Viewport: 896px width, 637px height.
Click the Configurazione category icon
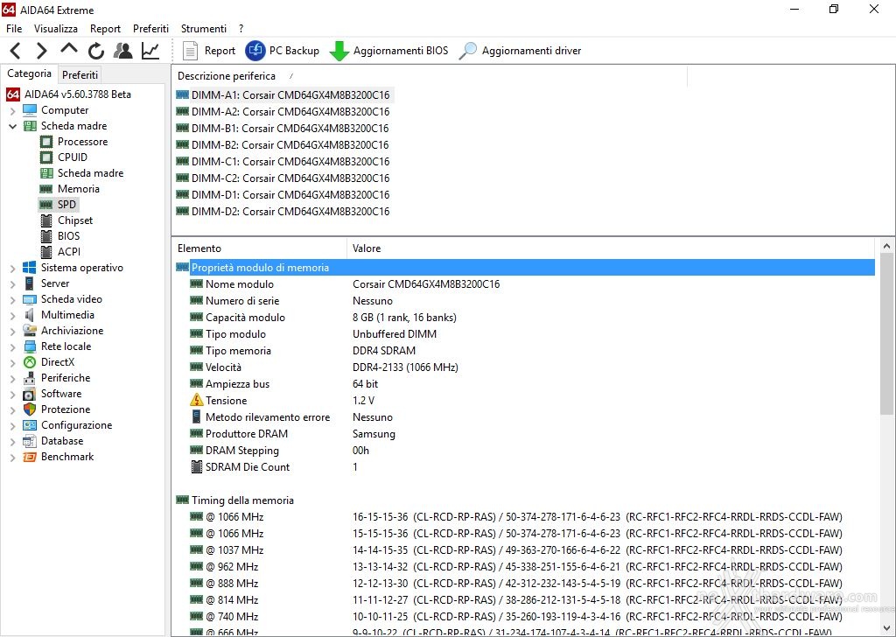coord(30,425)
